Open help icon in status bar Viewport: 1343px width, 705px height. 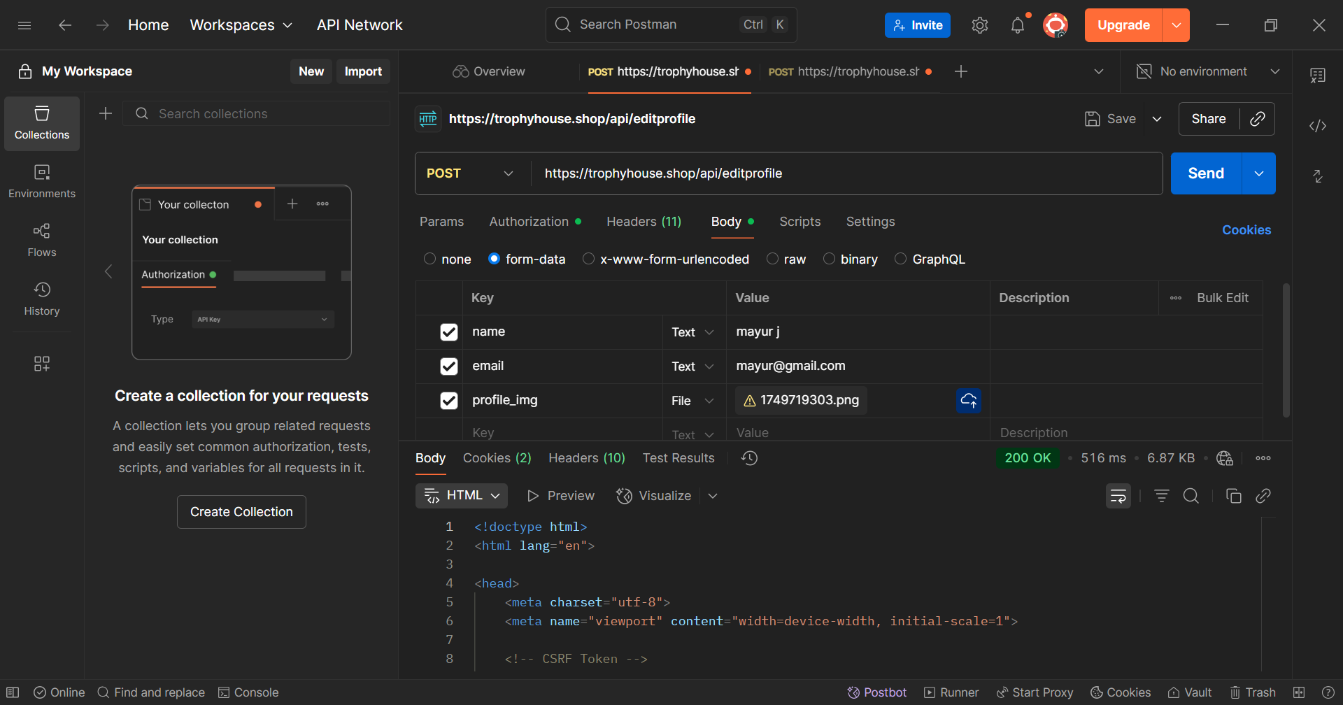[x=1328, y=692]
